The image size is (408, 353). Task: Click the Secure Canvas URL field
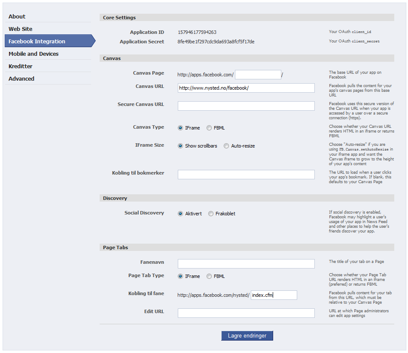tap(246, 106)
